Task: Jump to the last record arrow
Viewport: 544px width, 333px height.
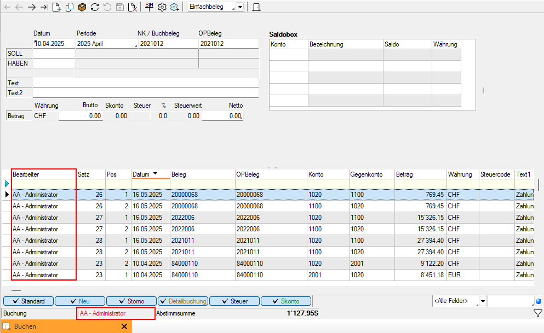Action: (44, 7)
